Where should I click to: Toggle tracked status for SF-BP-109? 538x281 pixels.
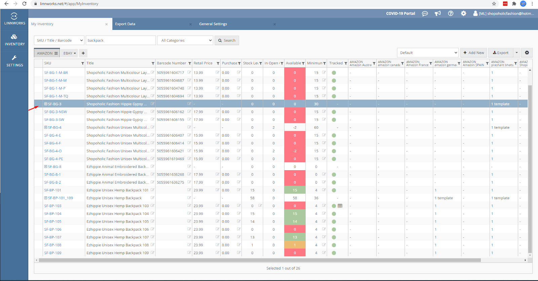[x=334, y=253]
